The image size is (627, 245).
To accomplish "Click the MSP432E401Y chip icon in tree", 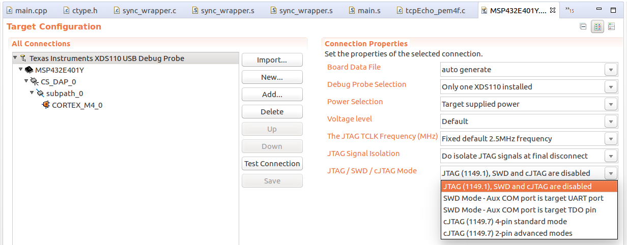I will tap(29, 70).
